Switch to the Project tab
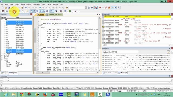173x97 pixels. (x=4, y=73)
